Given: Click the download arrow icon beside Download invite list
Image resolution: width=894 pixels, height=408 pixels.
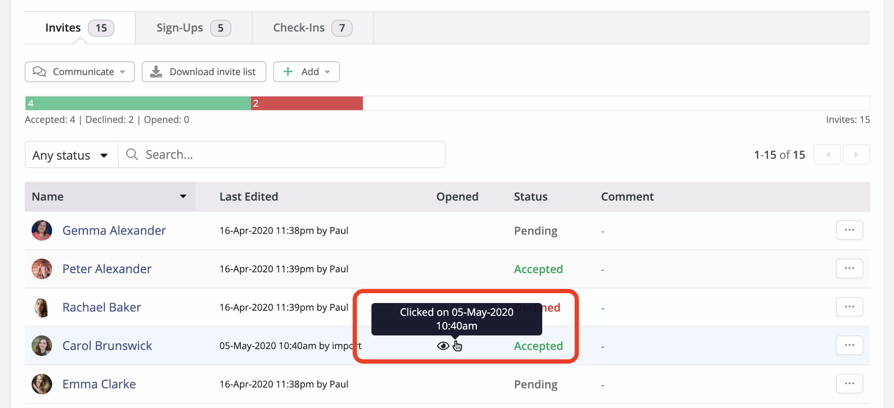Looking at the screenshot, I should [x=156, y=72].
